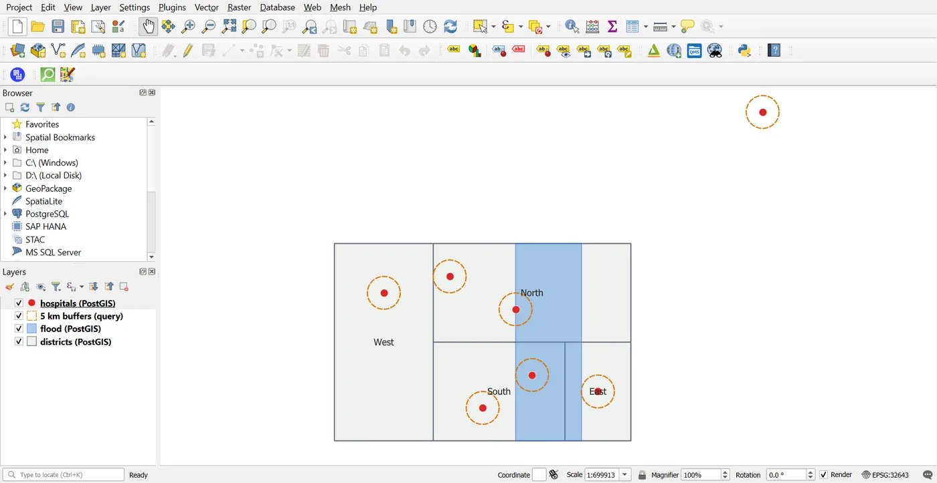Select the Identify Features tool
Screen dimensions: 937x483
tap(572, 27)
